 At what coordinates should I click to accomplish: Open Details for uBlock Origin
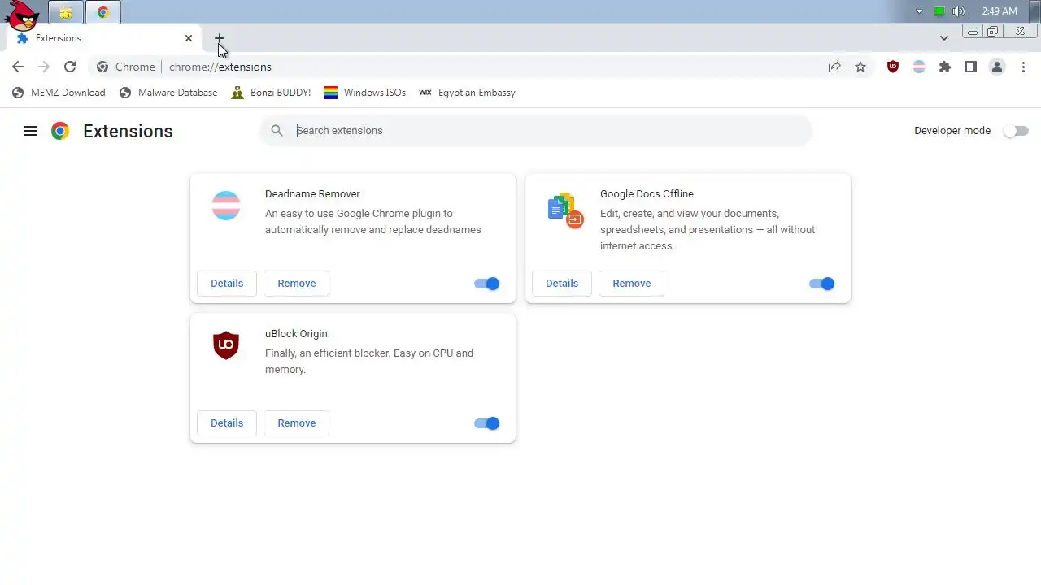point(227,423)
